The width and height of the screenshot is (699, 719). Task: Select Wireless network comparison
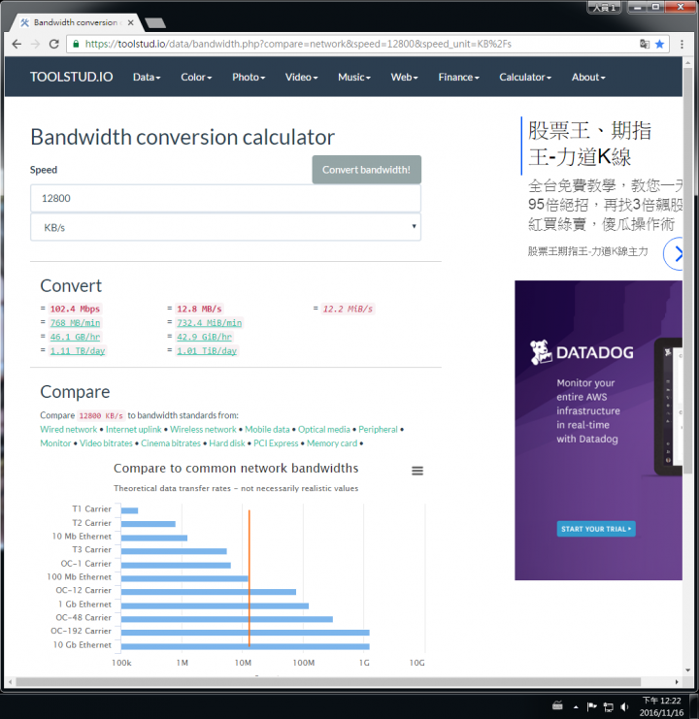tap(203, 429)
